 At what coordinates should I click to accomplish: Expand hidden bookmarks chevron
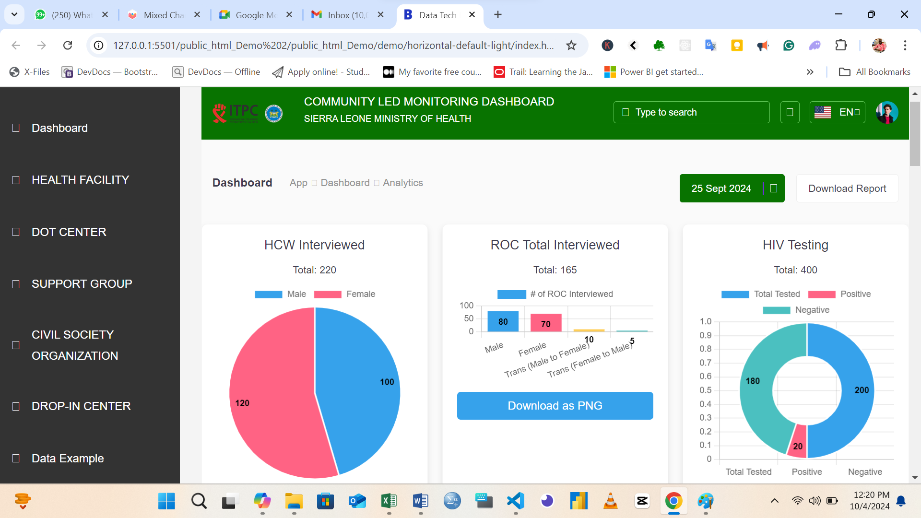pyautogui.click(x=810, y=72)
